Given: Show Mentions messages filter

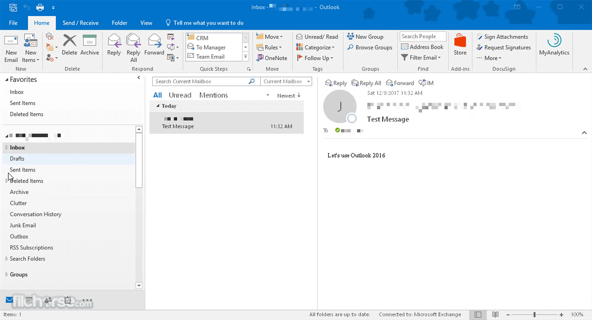Looking at the screenshot, I should click(213, 95).
